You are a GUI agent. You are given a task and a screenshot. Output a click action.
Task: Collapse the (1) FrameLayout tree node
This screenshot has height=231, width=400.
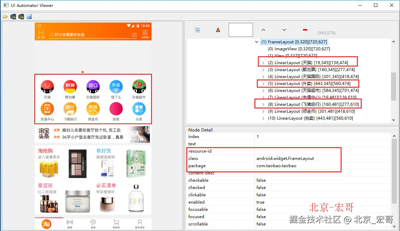tap(256, 42)
